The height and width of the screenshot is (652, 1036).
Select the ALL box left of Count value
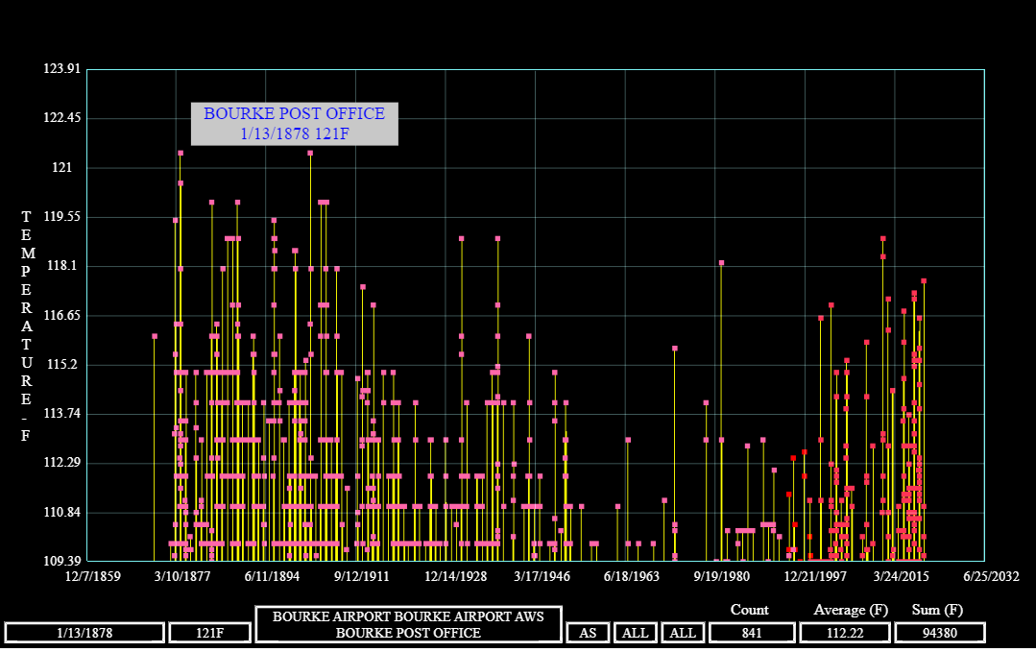[683, 633]
